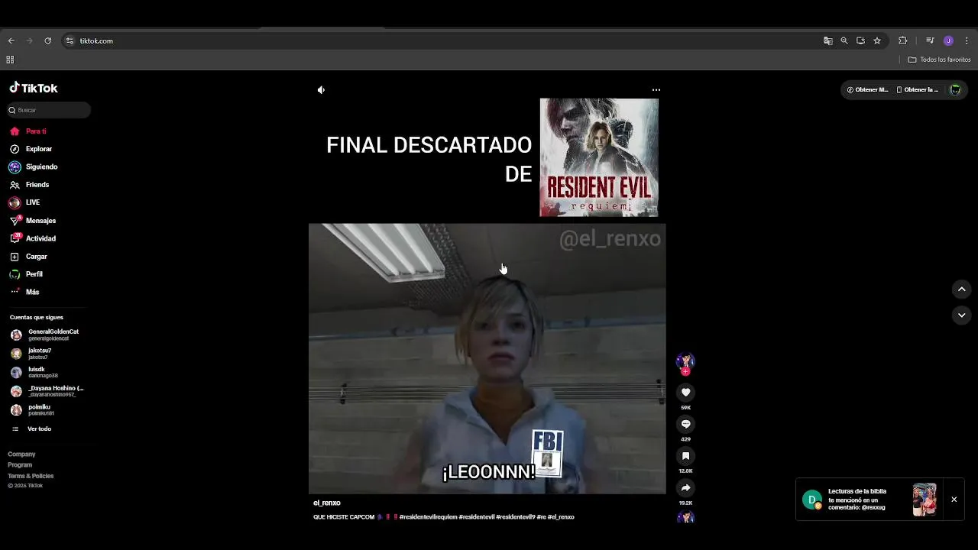Click the Obtener la... app button
Screen dimensions: 978x550
pos(917,89)
